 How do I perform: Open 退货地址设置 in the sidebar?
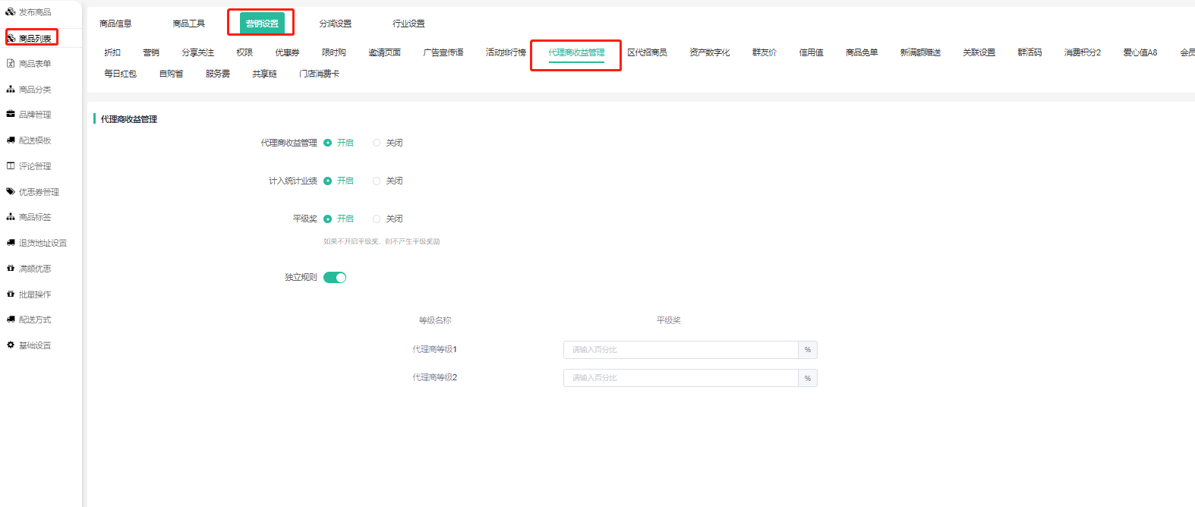click(x=43, y=243)
